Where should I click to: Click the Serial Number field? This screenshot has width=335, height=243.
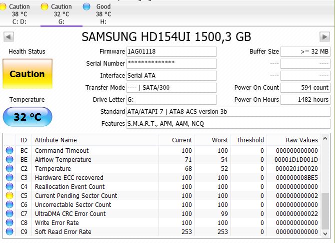point(171,64)
